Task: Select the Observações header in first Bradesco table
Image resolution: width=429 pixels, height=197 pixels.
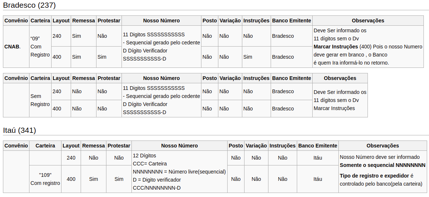Action: click(368, 21)
